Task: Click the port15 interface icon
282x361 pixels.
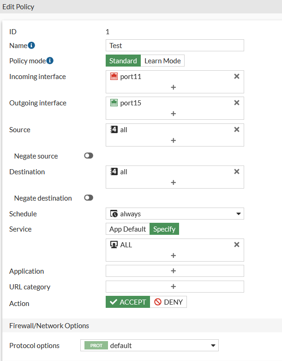Action: click(114, 103)
